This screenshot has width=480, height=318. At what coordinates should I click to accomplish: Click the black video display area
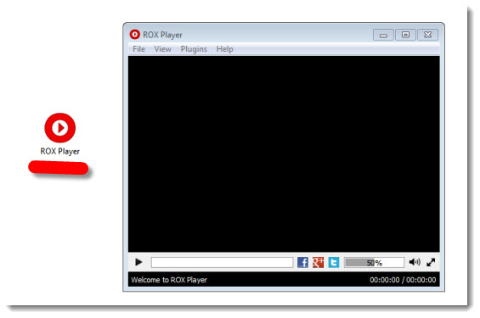point(284,154)
